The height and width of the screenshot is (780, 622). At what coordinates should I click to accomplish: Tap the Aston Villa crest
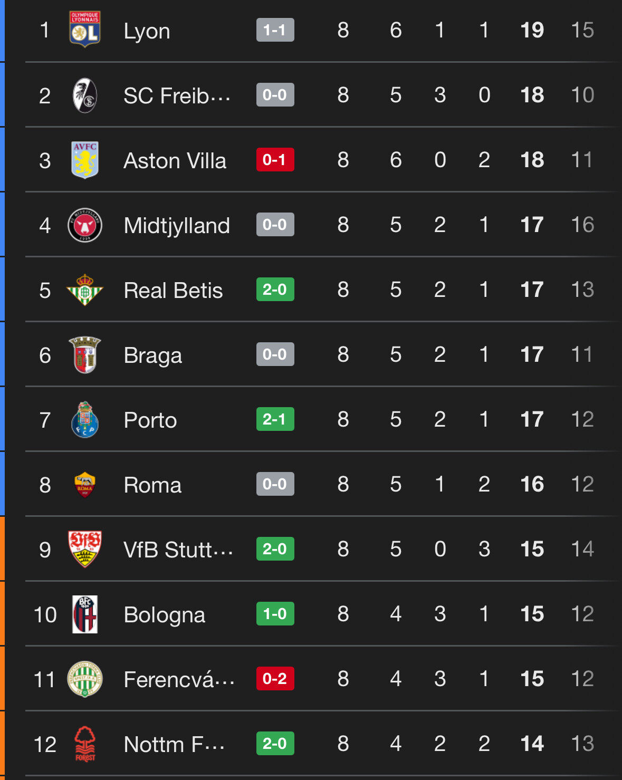(x=85, y=160)
